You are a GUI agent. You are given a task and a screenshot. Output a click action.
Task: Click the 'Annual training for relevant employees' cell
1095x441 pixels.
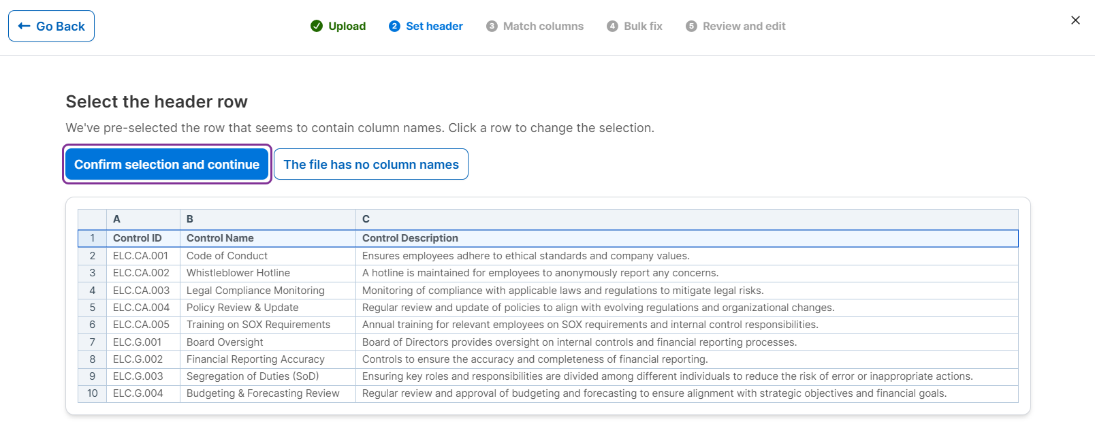coord(687,325)
